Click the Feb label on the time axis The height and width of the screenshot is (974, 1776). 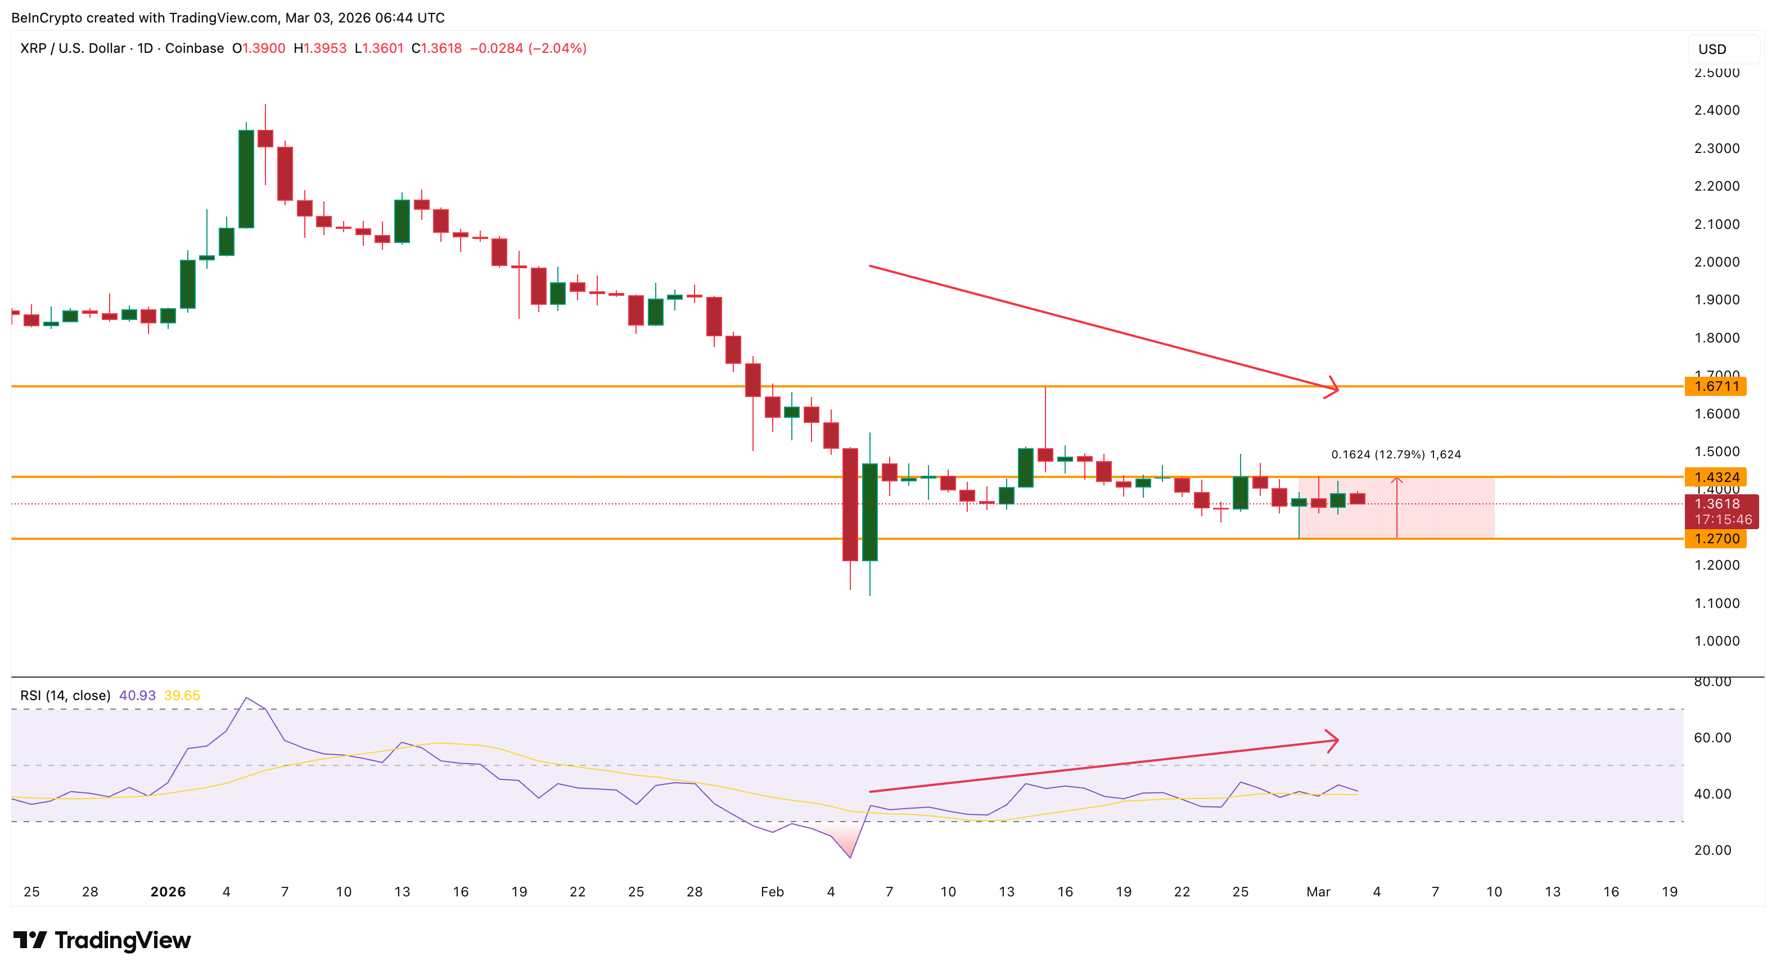(772, 891)
